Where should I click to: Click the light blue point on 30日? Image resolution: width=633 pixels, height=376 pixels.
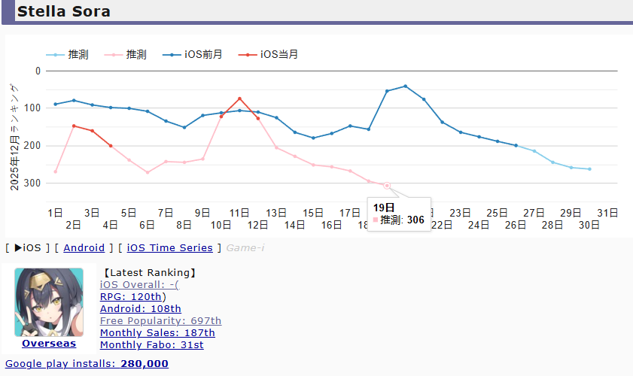point(590,169)
